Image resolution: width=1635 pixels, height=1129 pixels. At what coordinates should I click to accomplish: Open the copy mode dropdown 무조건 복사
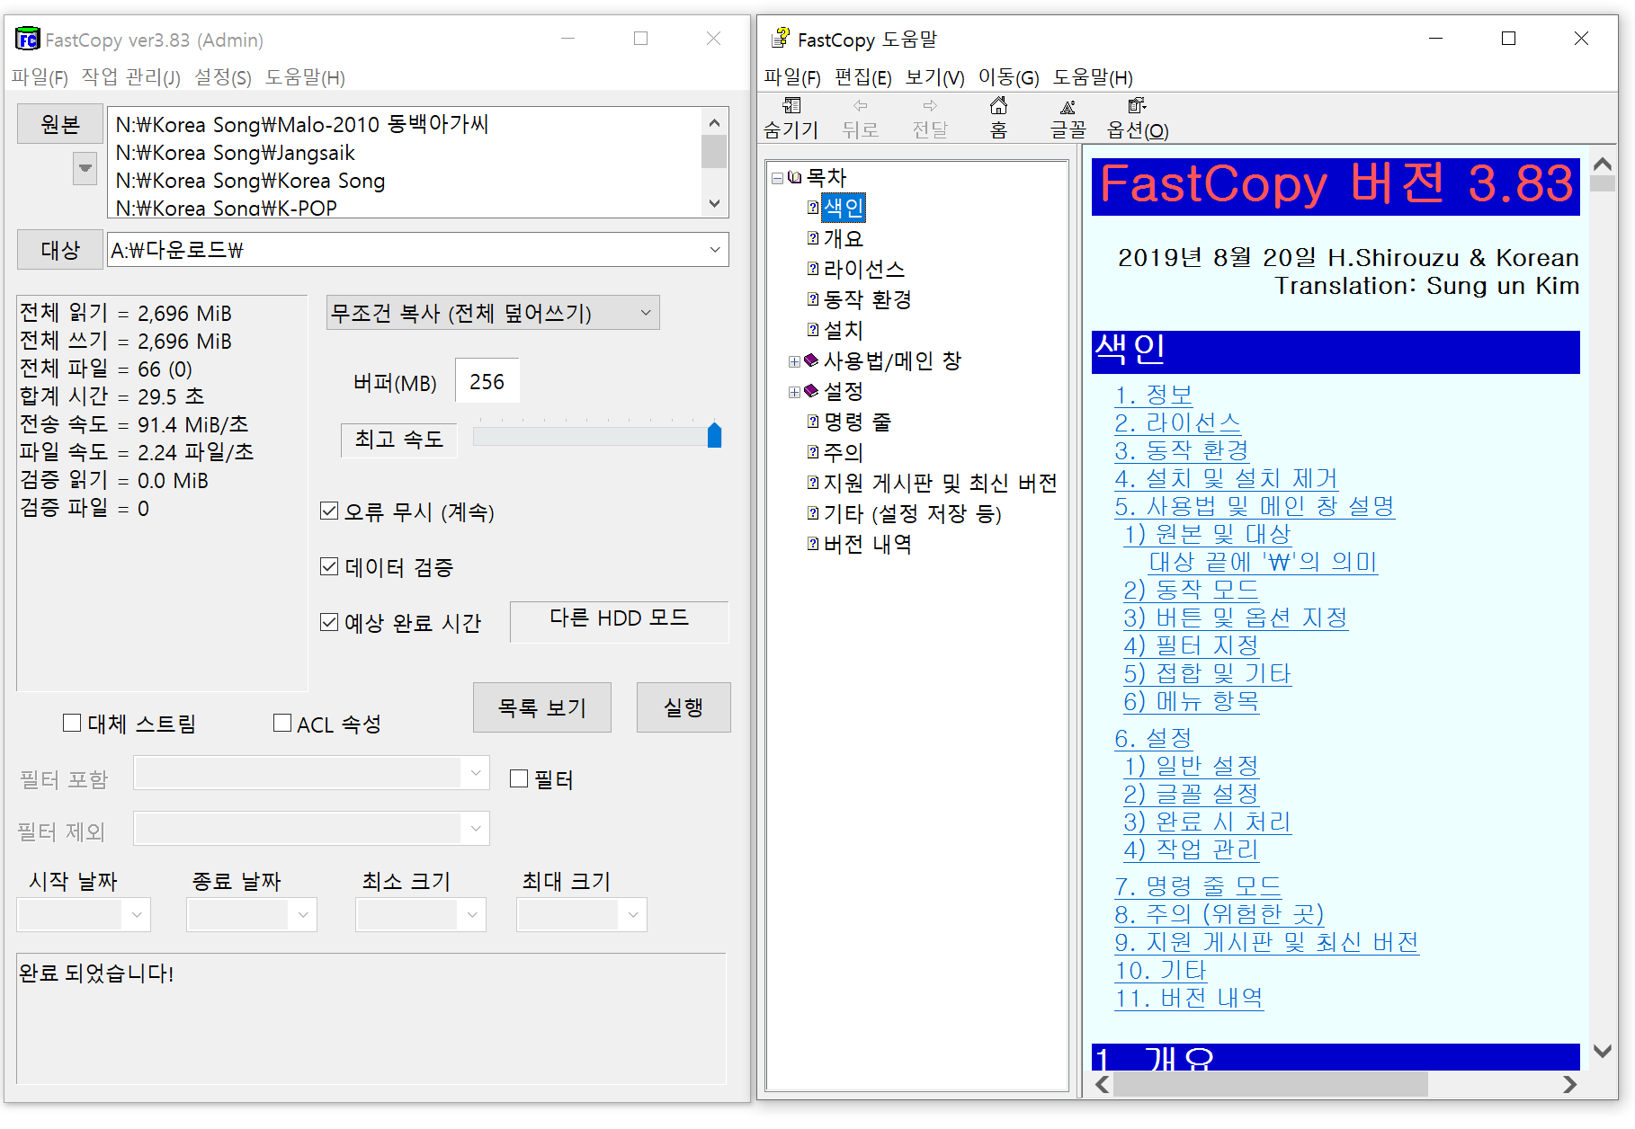[493, 313]
